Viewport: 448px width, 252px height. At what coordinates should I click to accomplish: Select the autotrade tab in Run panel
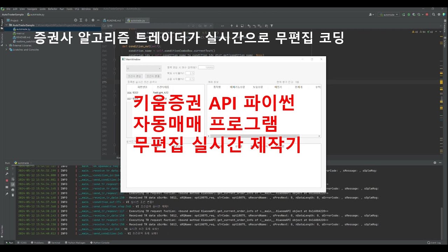[x=22, y=163]
